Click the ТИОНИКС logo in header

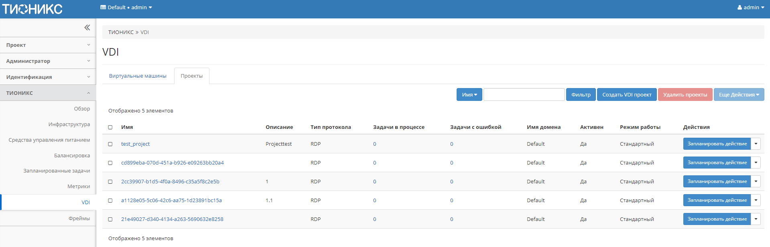(x=33, y=9)
